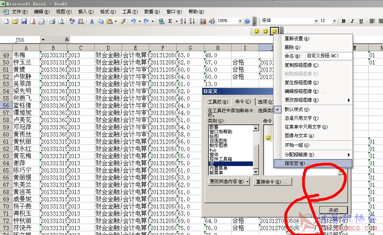The image size is (383, 235).
Task: Switch to the 命令 tab
Action: tap(243, 101)
